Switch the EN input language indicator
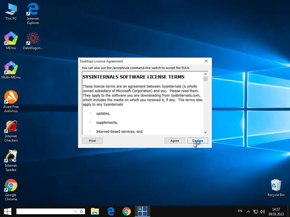This screenshot has width=290, height=217. click(240, 211)
